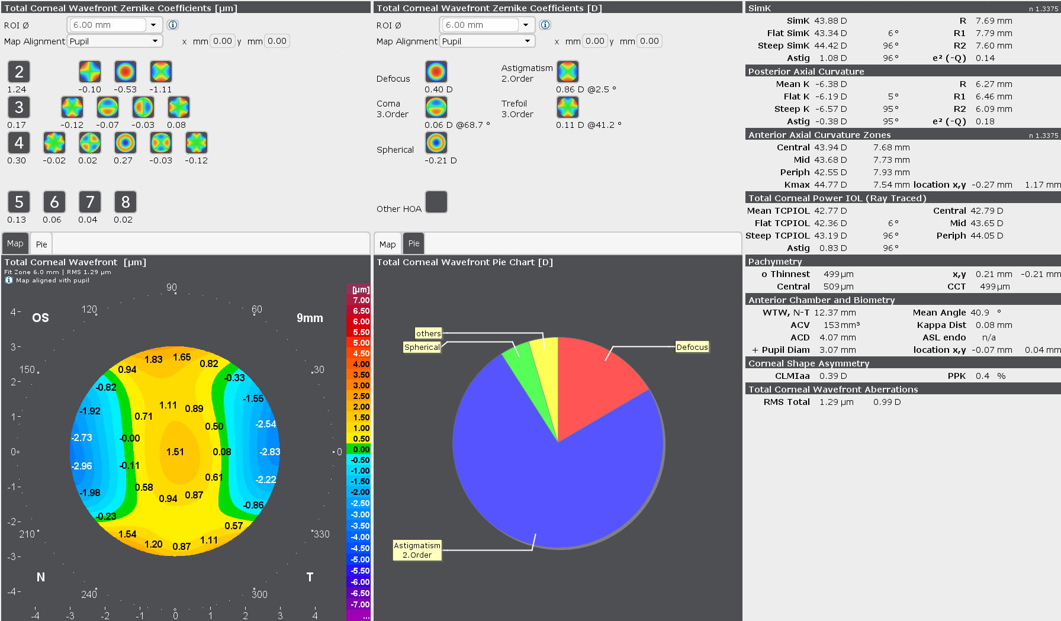Switch to the Map tab in the pie chart panel
Viewport: 1061px width, 621px height.
(x=387, y=243)
